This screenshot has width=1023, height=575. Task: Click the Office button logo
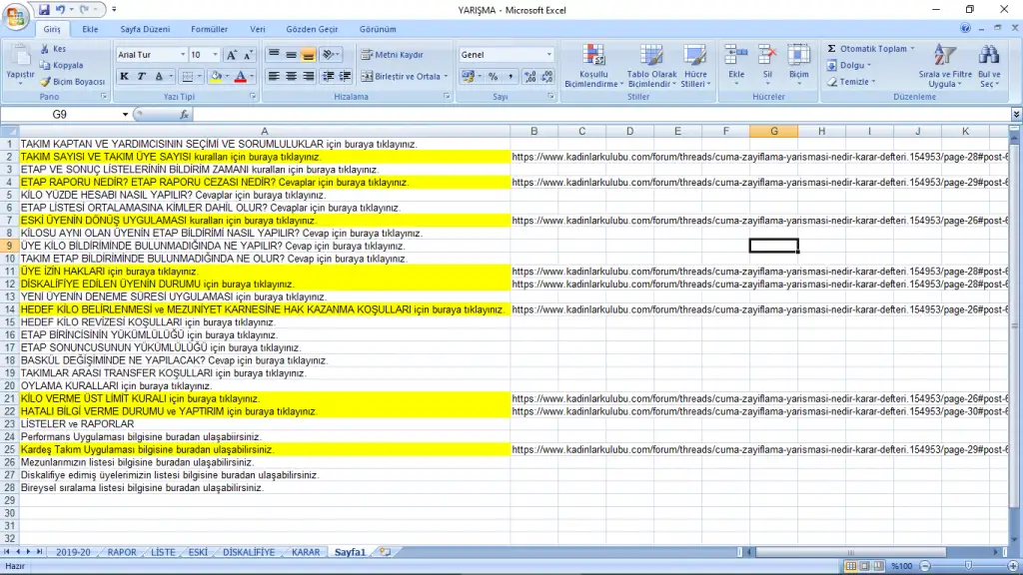click(x=17, y=17)
